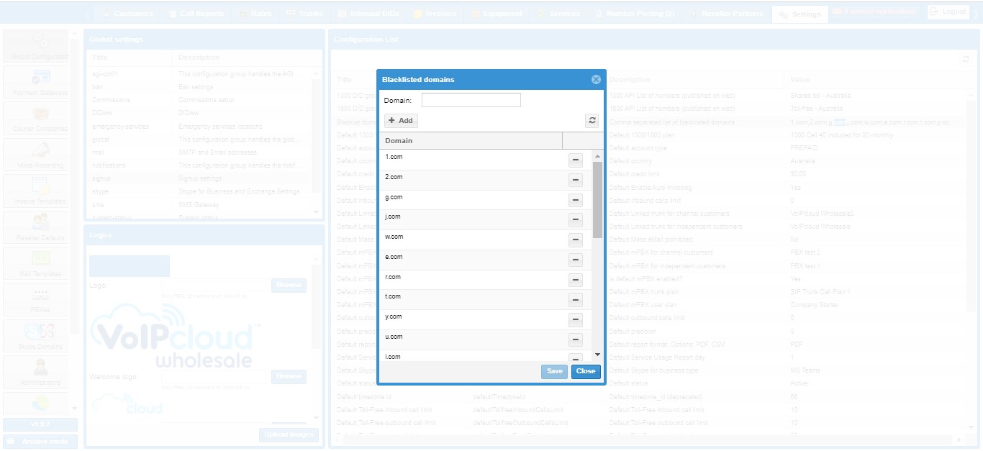Switch to the Equipment tab
The height and width of the screenshot is (451, 983).
coord(497,14)
